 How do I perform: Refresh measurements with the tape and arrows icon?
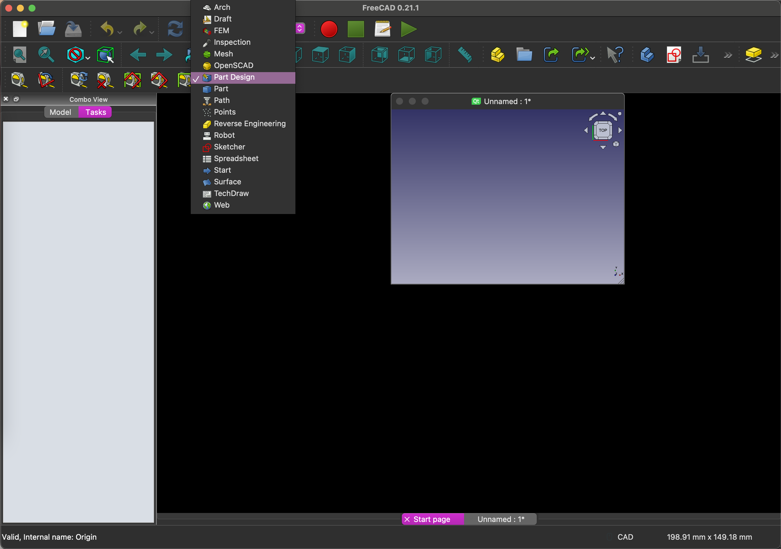point(79,80)
